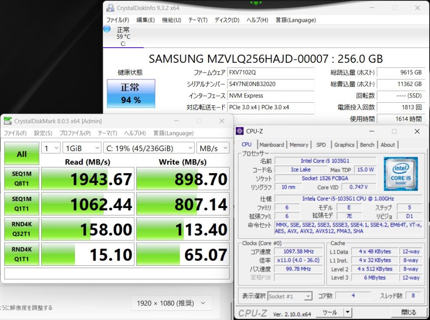Open ヘルプ(H) menu in CrystalDiskMark
This screenshot has height=320, width=430.
tap(135, 133)
